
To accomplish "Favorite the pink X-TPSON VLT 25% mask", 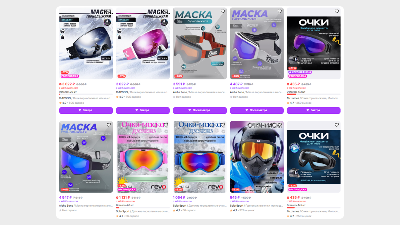I will coord(166,11).
